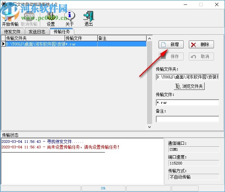
Task: Click the 新增 add button
Action: (x=171, y=44)
